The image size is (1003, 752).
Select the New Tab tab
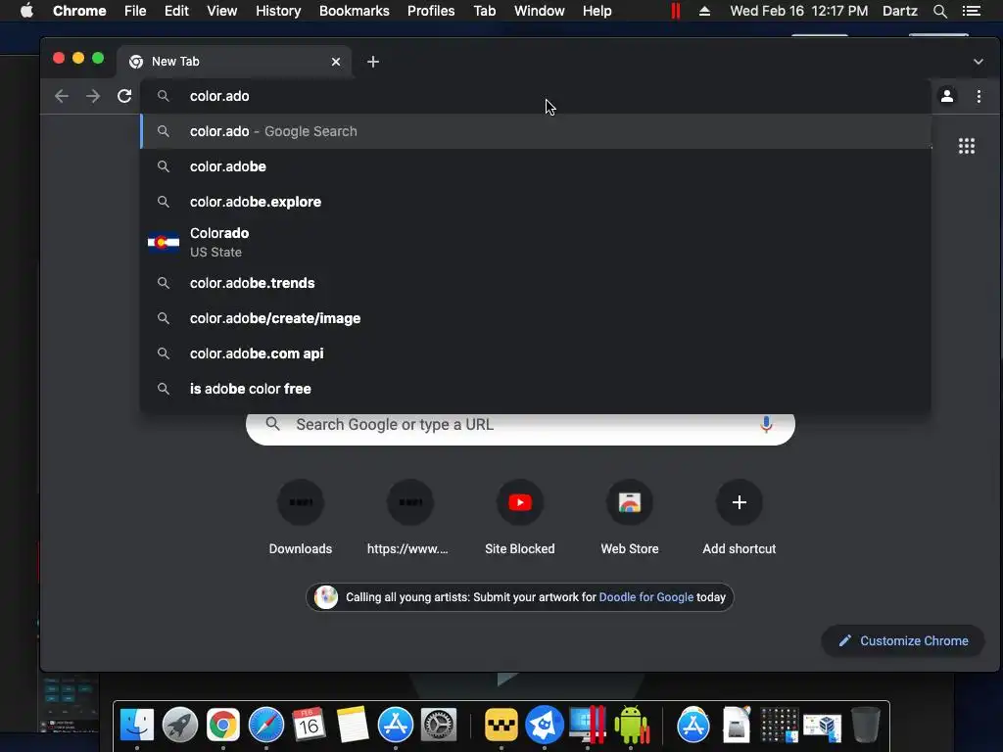tap(233, 62)
